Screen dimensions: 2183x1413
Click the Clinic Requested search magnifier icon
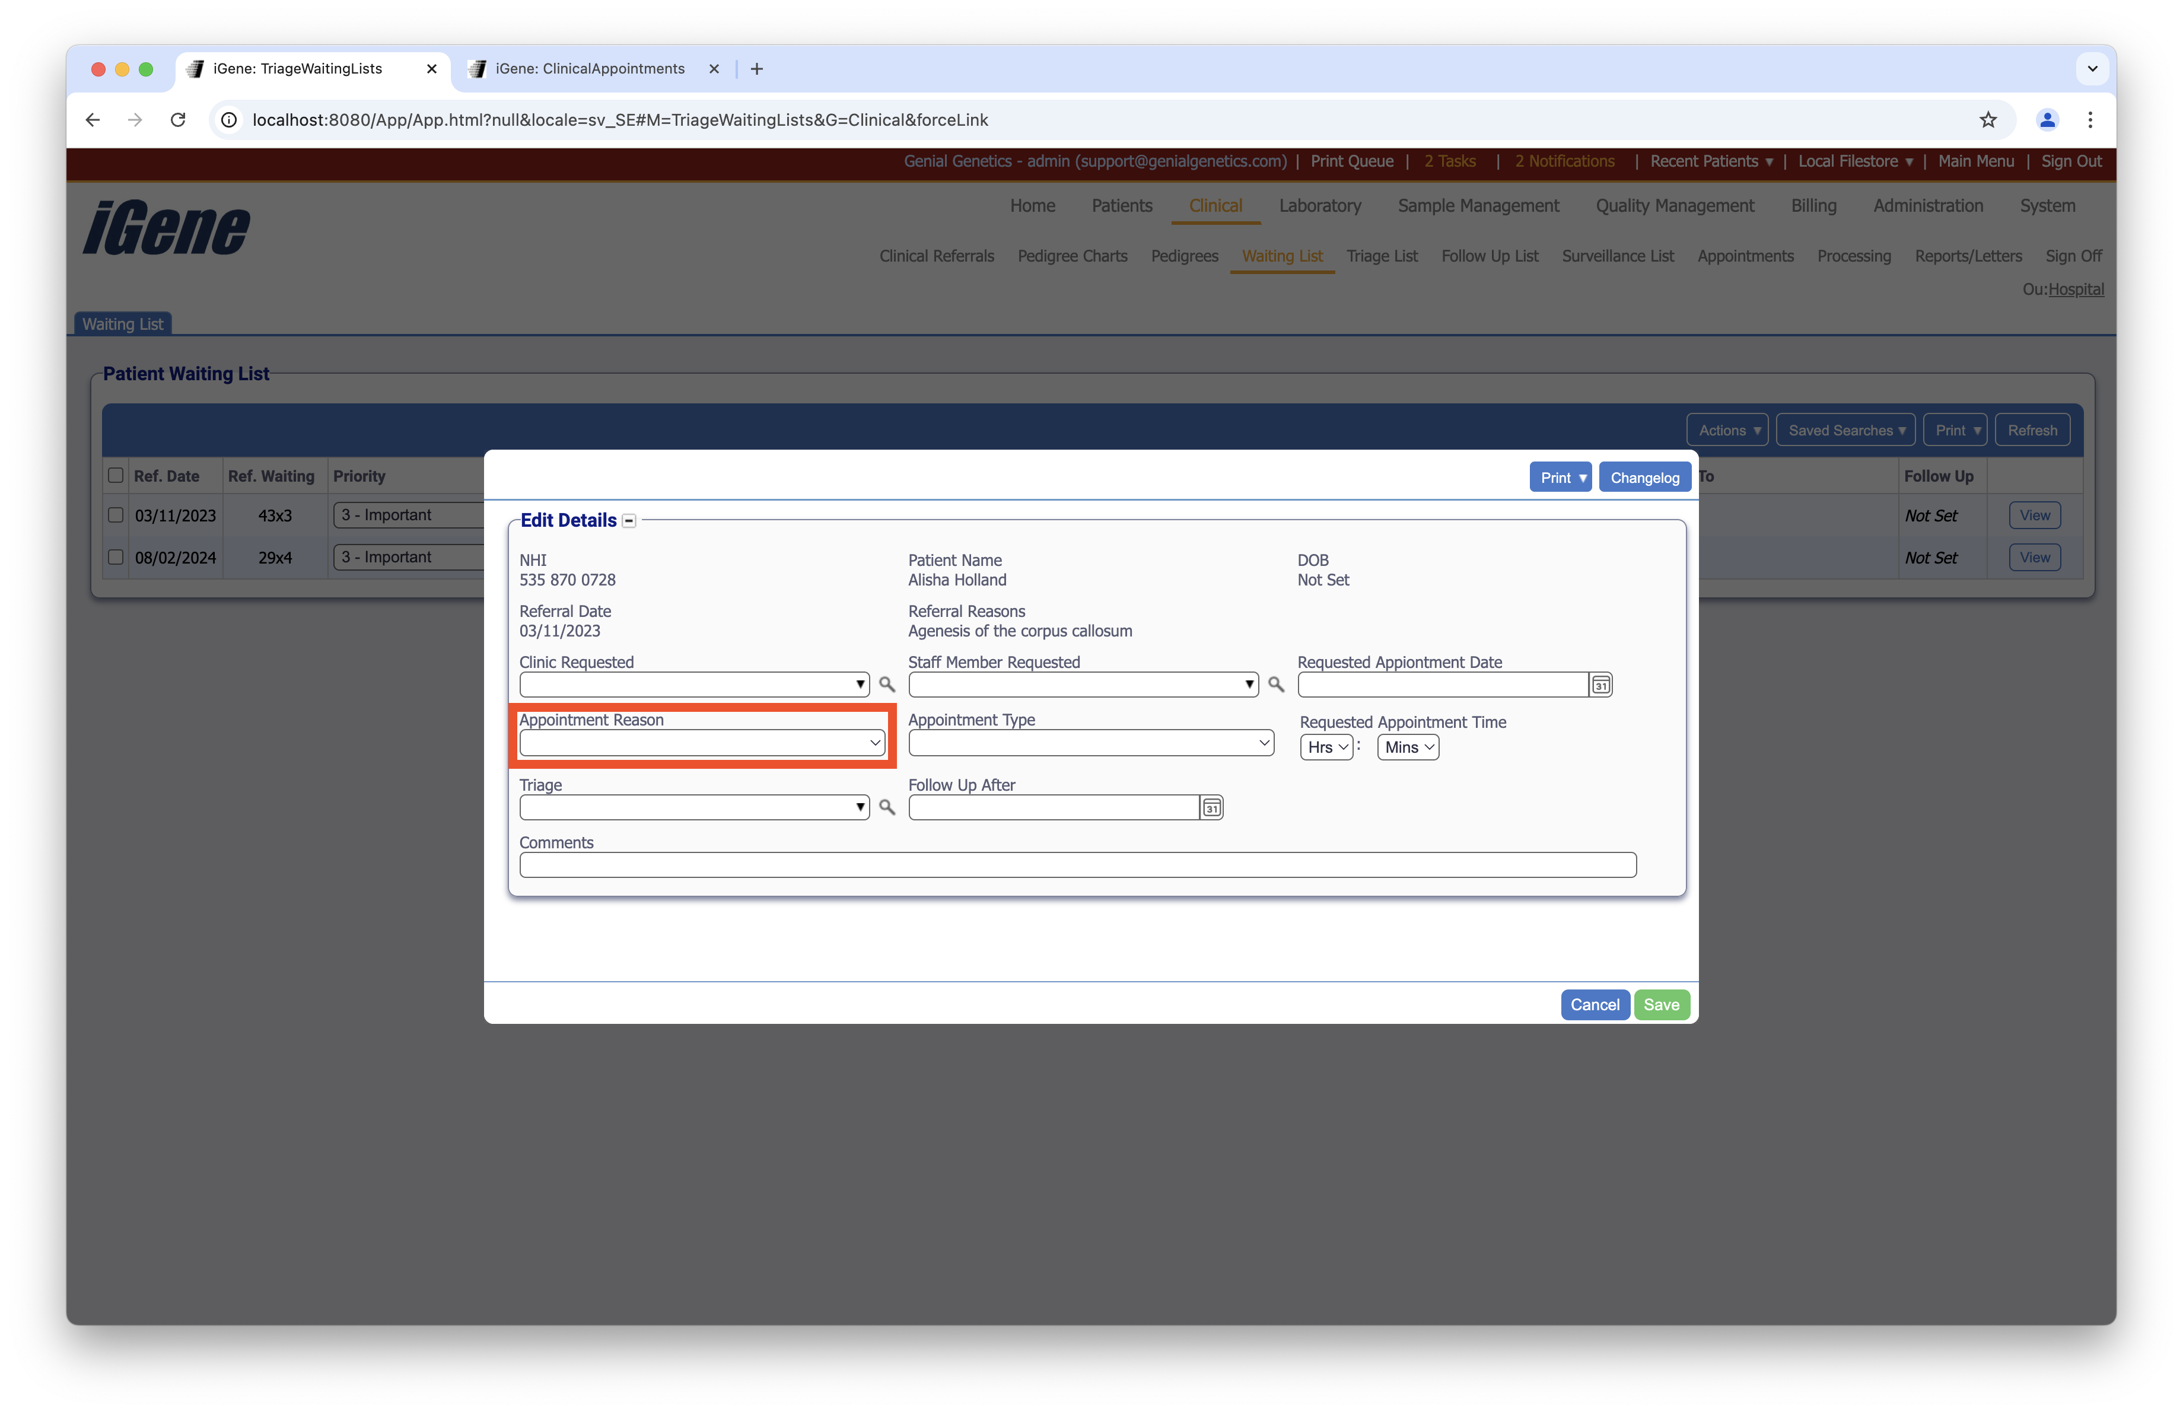tap(886, 684)
